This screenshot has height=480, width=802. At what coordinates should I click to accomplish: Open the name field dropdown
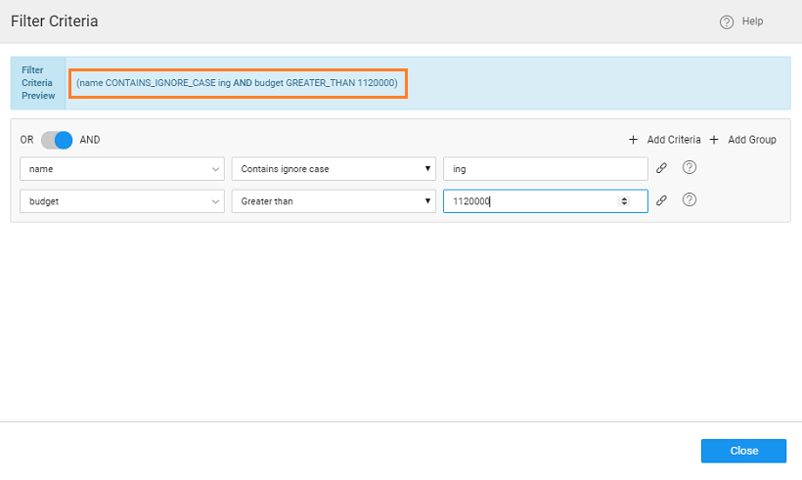click(122, 168)
